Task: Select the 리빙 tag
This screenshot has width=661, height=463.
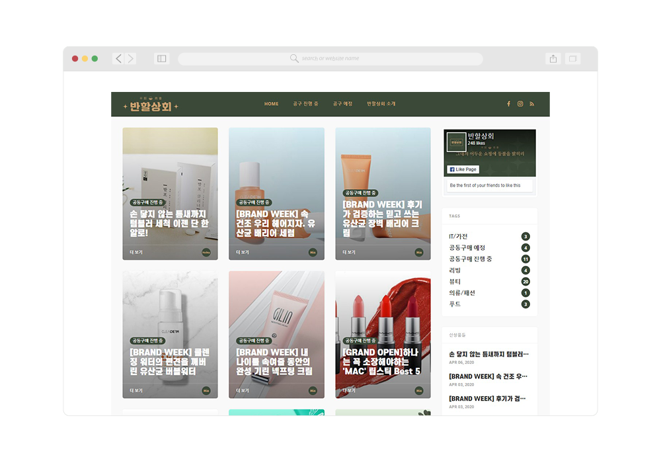Action: tap(455, 271)
